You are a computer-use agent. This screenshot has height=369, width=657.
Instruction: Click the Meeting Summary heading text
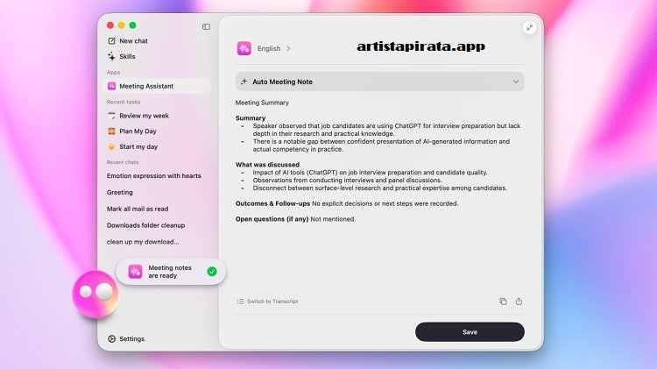[262, 103]
